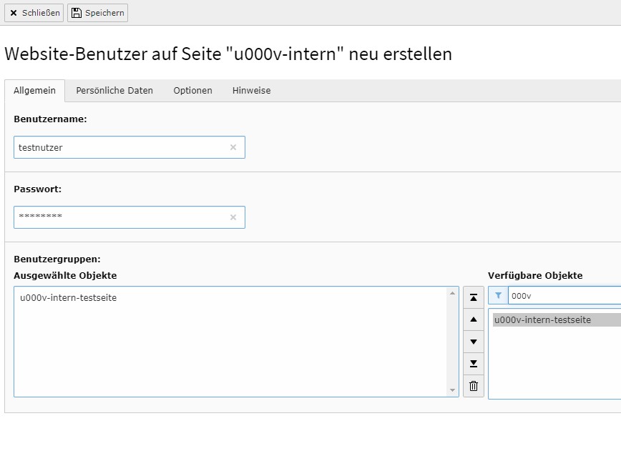Clear the Benutzername field with the x icon
Screen dimensions: 621x466
tap(233, 147)
